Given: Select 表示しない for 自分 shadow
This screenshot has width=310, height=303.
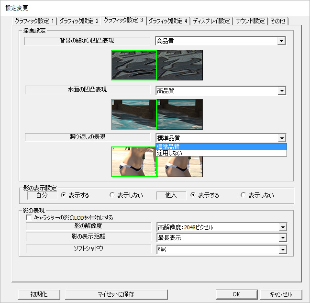Looking at the screenshot, I should tap(126, 195).
